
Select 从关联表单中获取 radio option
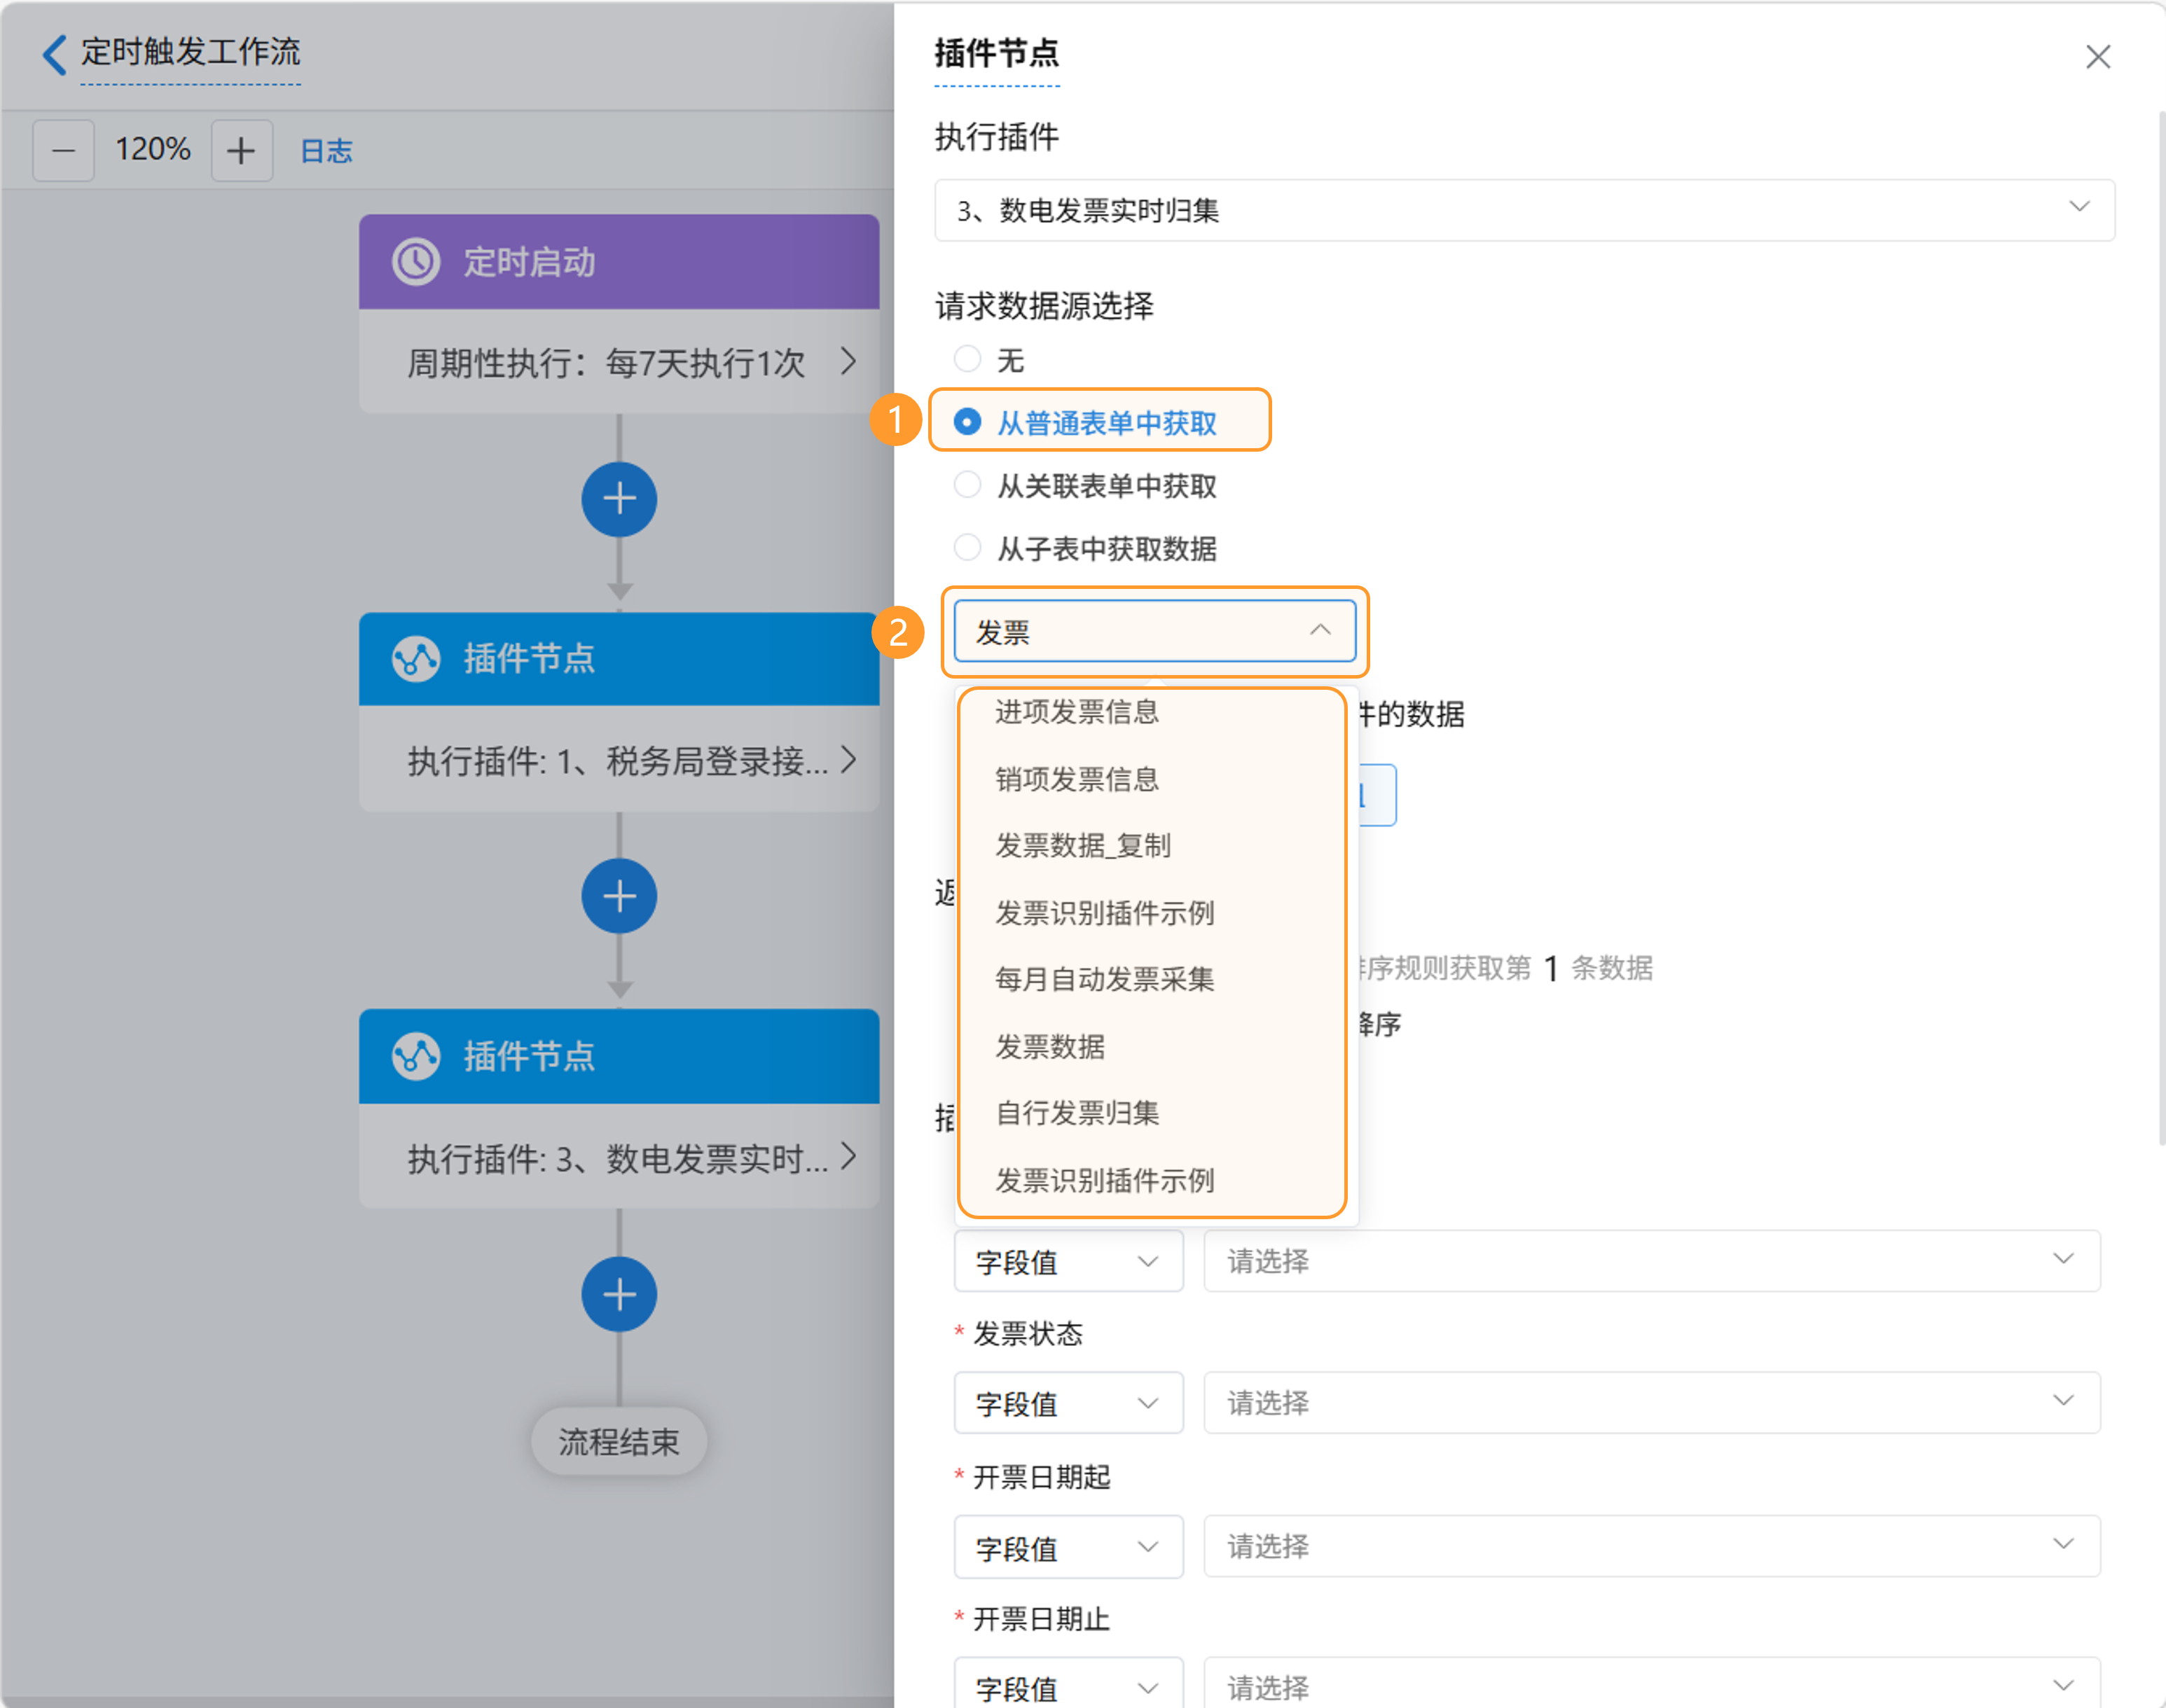967,485
